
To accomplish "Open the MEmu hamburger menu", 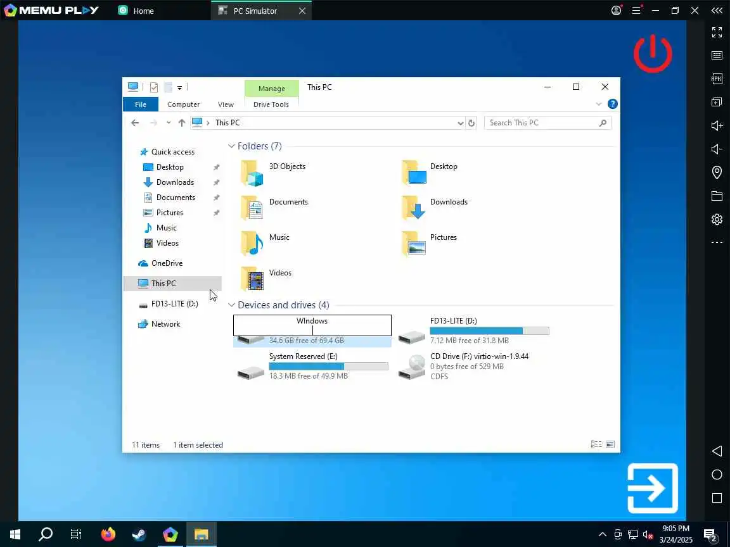I will 636,10.
